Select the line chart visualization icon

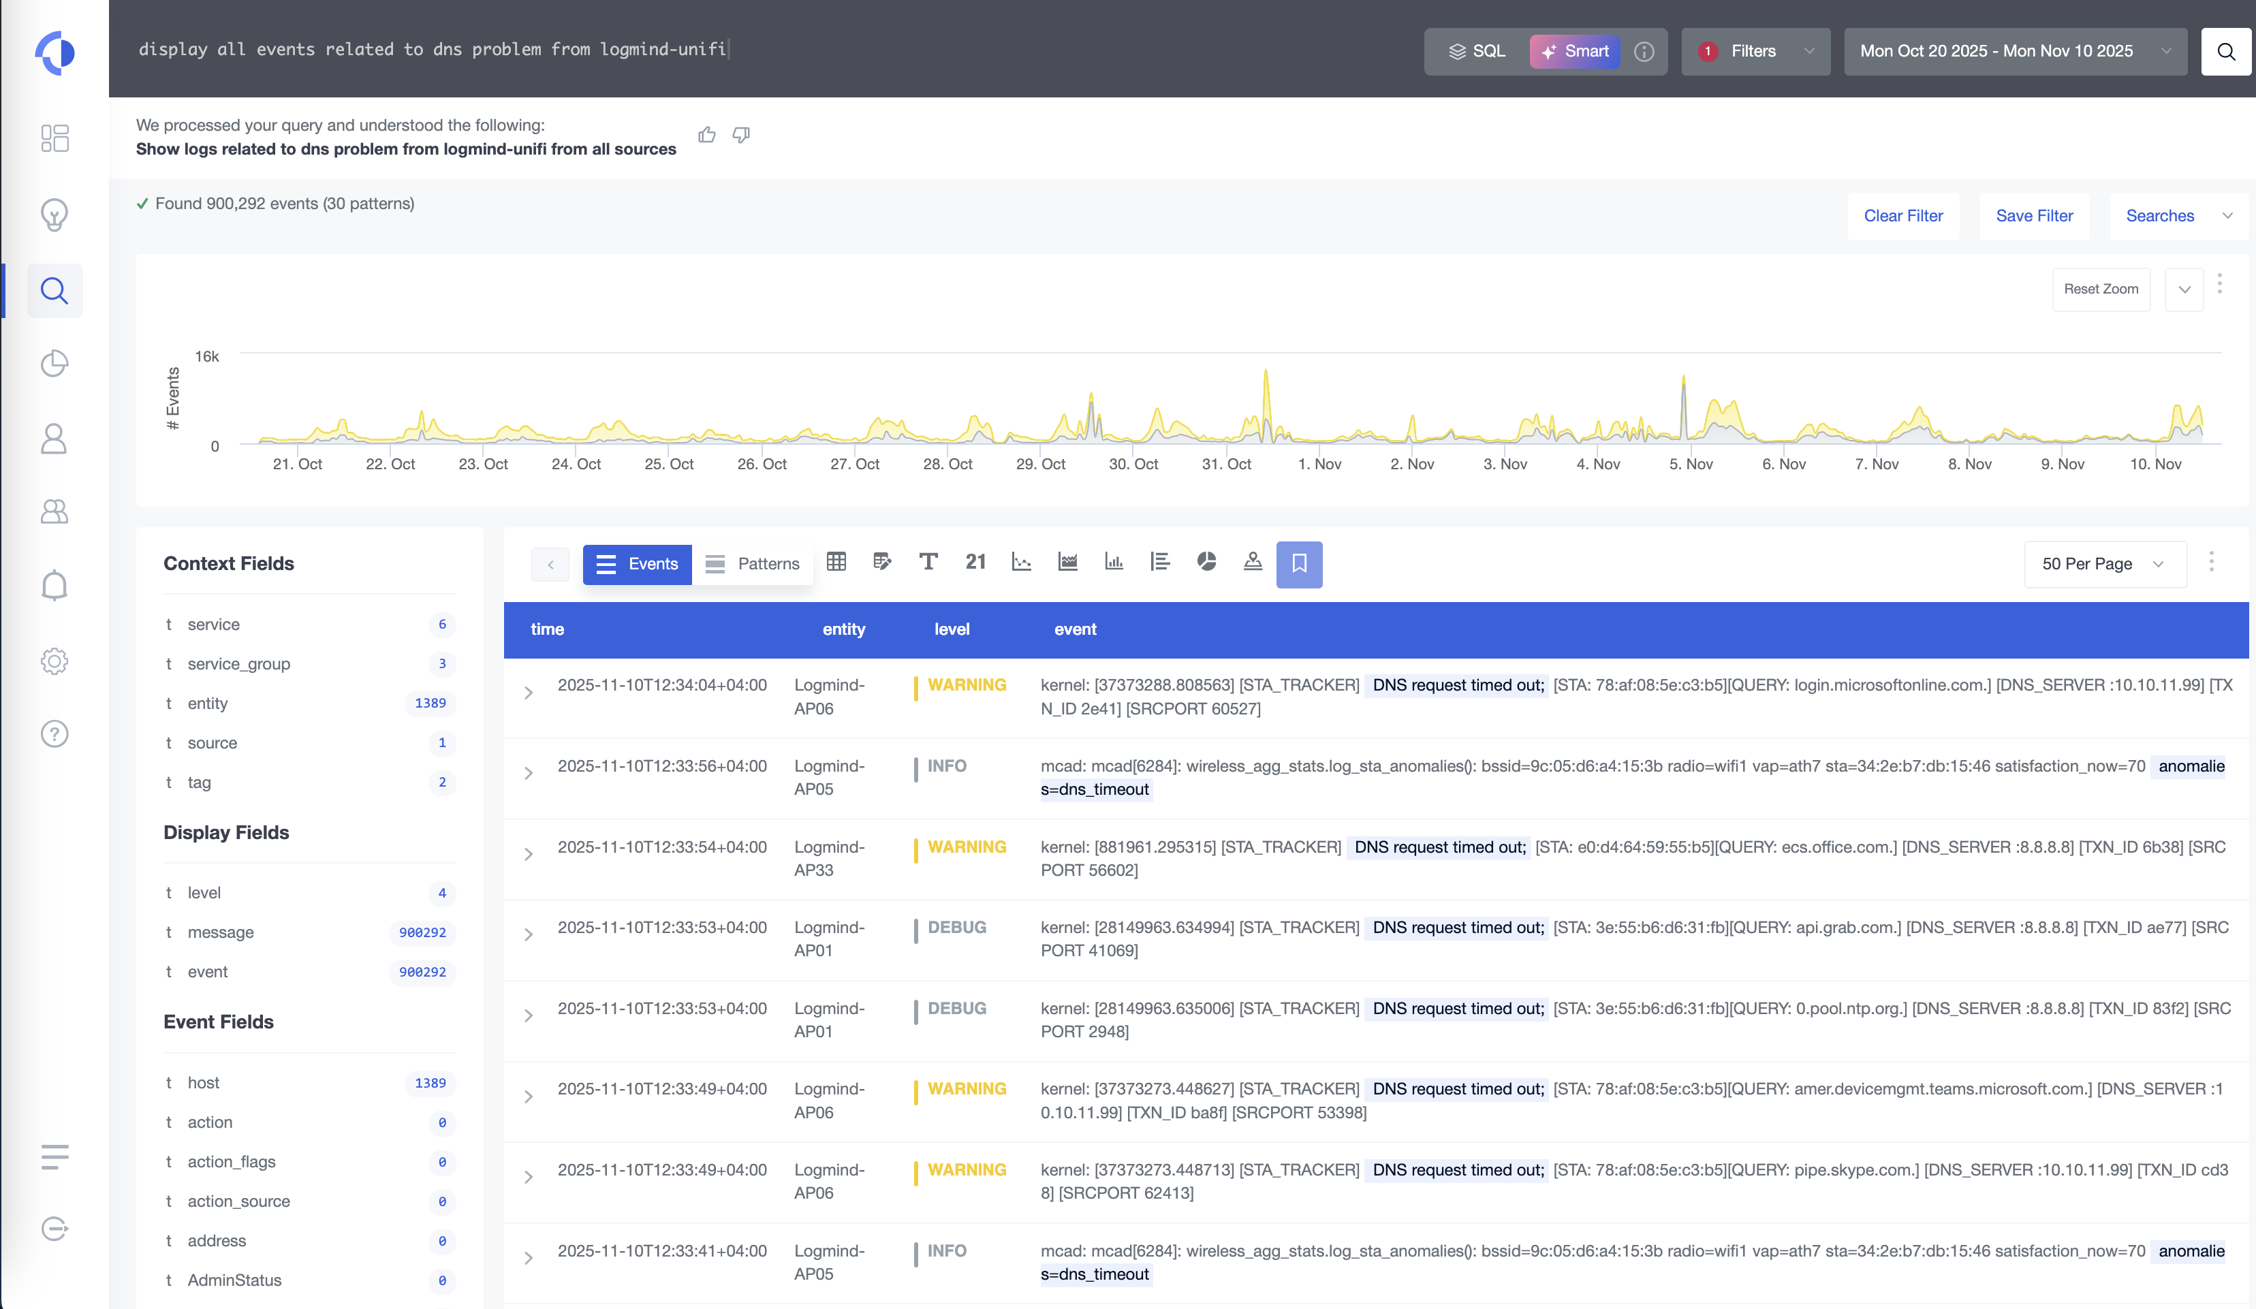(1022, 563)
